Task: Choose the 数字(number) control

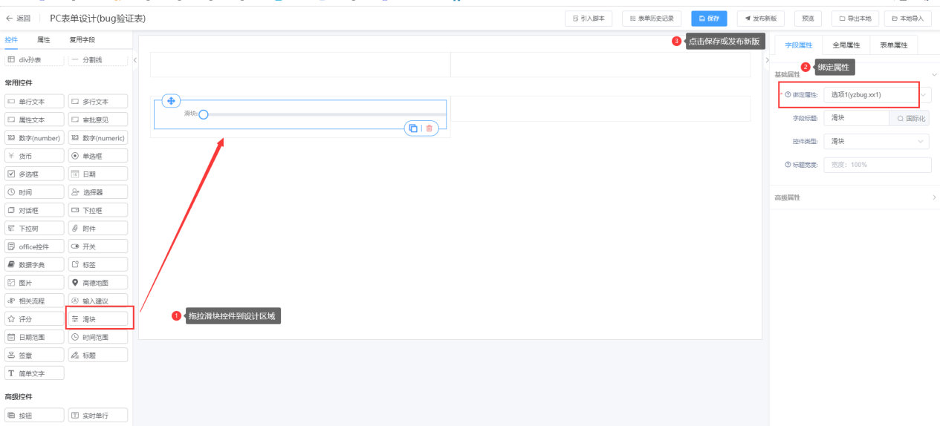Action: click(x=34, y=138)
